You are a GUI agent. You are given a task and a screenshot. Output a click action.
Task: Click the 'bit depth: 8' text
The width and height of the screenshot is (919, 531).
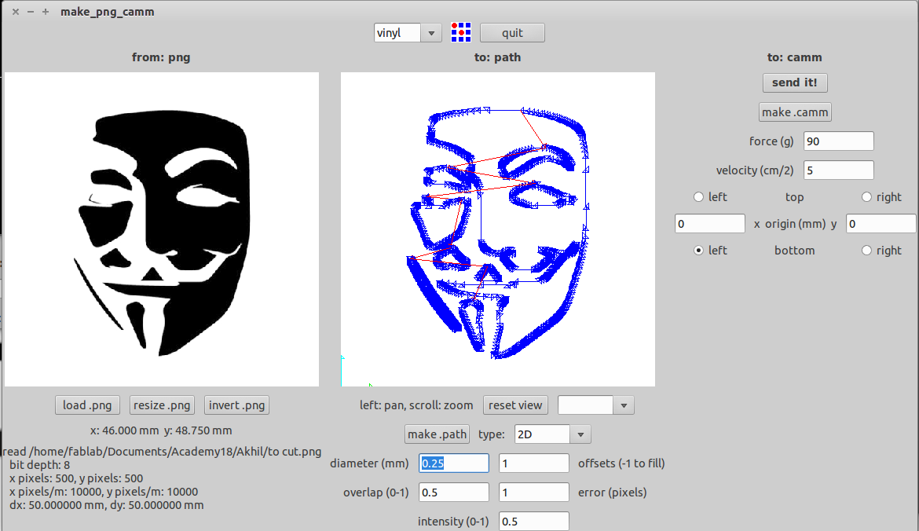point(39,465)
